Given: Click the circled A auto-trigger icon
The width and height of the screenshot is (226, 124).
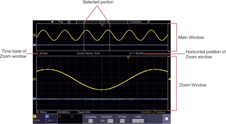Looking at the screenshot, I should 69,22.
